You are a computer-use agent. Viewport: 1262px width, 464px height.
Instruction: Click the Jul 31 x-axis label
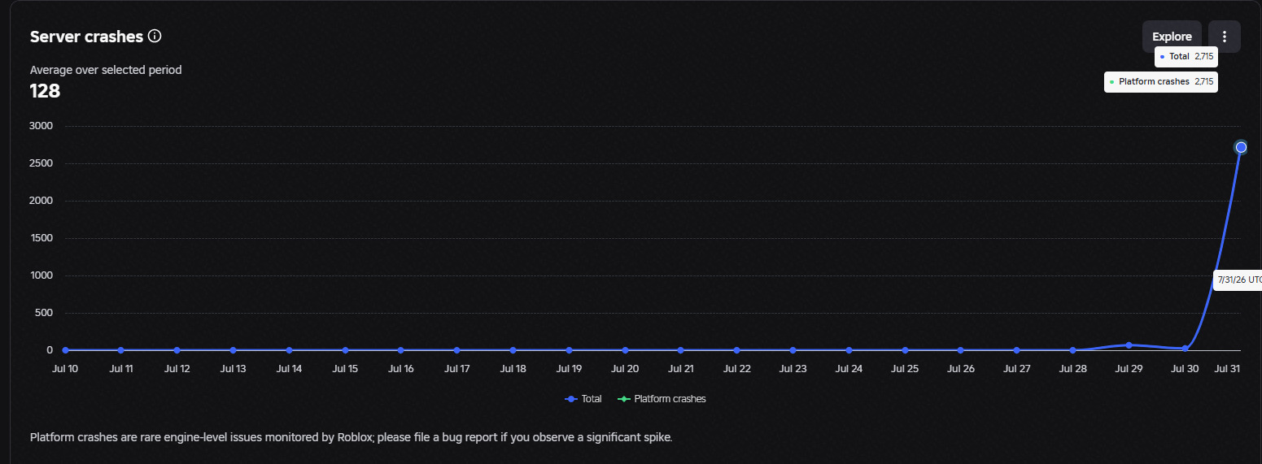pyautogui.click(x=1229, y=368)
